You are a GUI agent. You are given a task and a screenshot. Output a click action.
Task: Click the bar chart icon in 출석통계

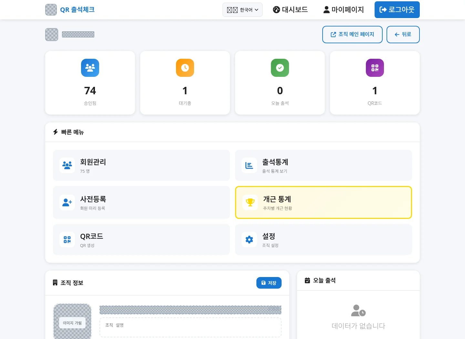(249, 165)
